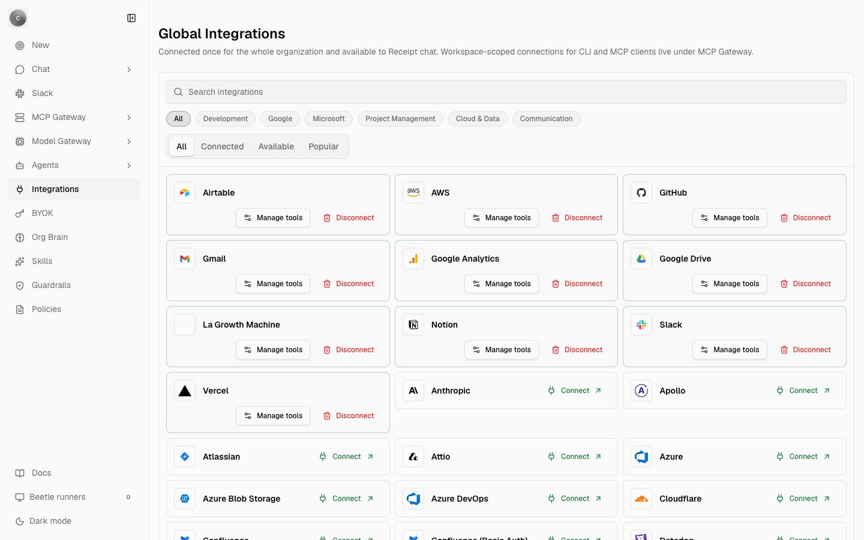
Task: Filter by Communication category
Action: coord(546,119)
